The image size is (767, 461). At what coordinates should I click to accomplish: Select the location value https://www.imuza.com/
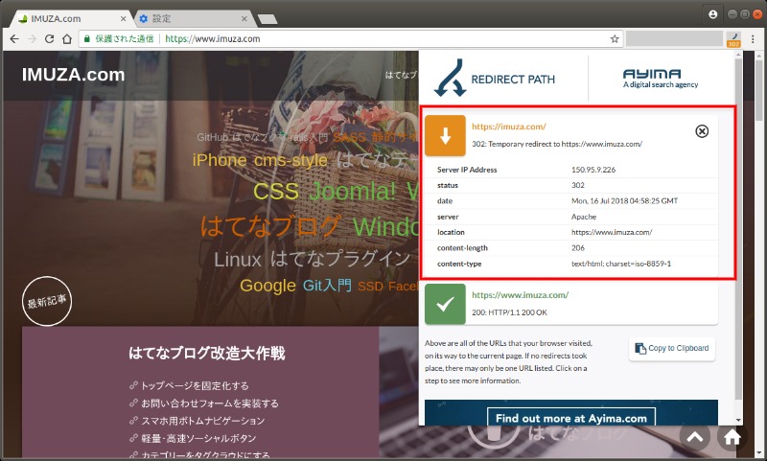(x=612, y=232)
